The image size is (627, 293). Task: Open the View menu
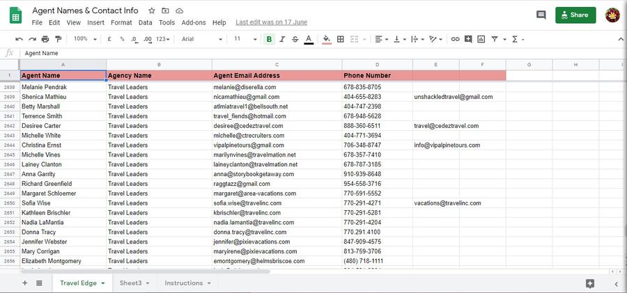click(x=74, y=23)
